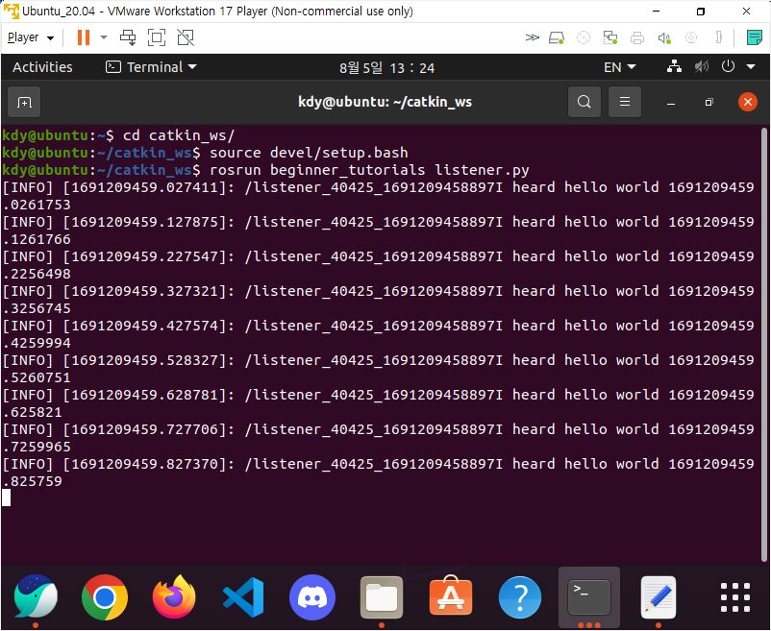Image resolution: width=771 pixels, height=631 pixels.
Task: Open Visual Studio Code from the dock
Action: point(243,597)
